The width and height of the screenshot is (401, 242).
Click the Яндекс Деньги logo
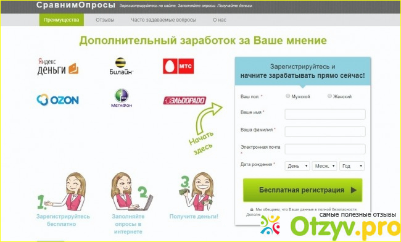(58, 67)
